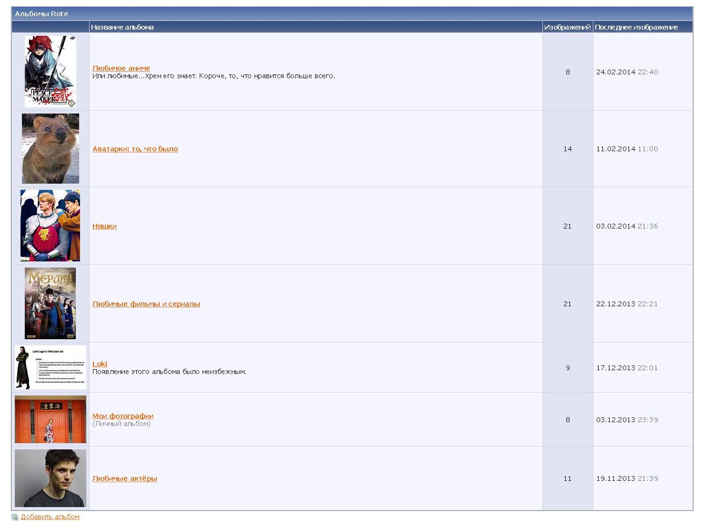Open the Любимые фильмы и сериалы album

[146, 304]
